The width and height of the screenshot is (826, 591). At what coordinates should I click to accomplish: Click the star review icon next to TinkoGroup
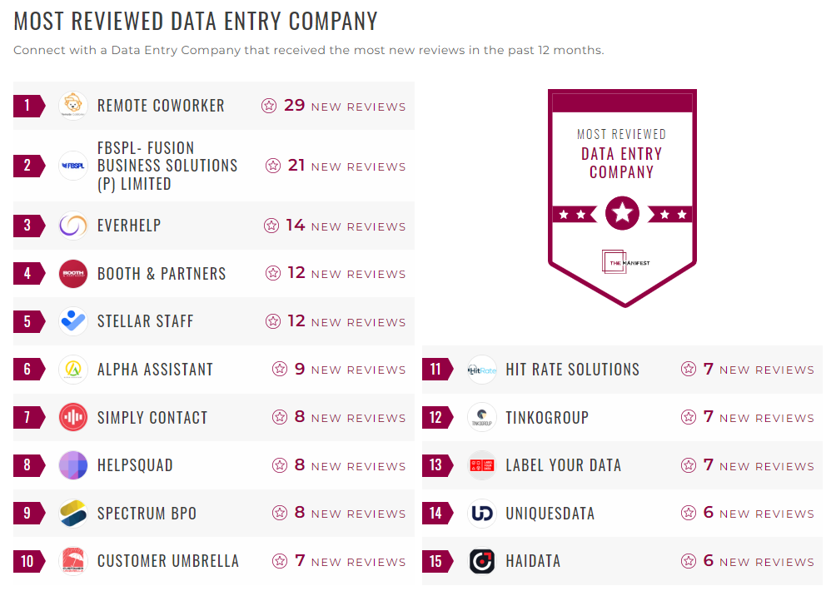pyautogui.click(x=688, y=417)
